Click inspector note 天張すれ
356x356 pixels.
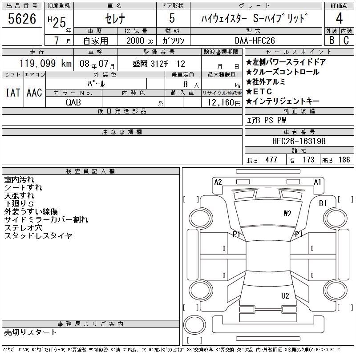click(x=19, y=195)
